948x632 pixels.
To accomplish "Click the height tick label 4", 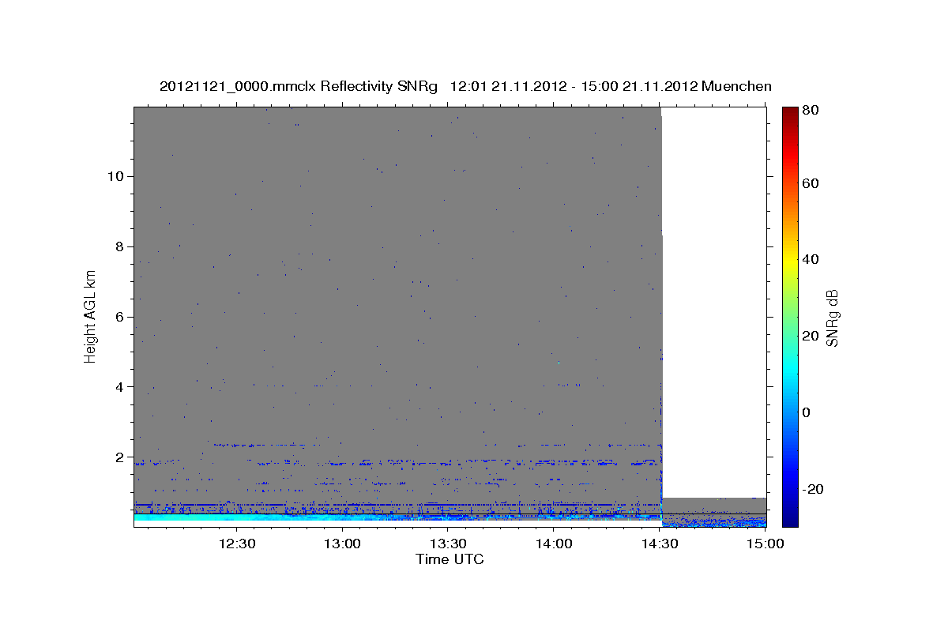I will point(122,387).
